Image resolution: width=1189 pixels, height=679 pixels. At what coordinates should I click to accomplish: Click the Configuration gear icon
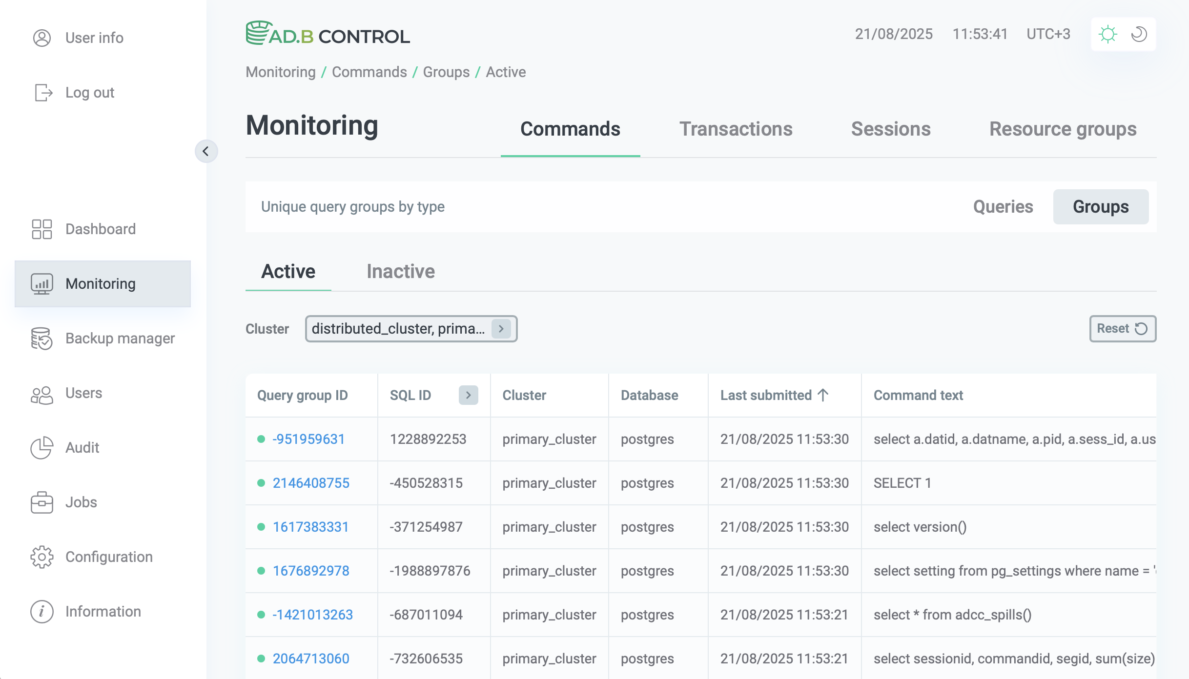41,557
